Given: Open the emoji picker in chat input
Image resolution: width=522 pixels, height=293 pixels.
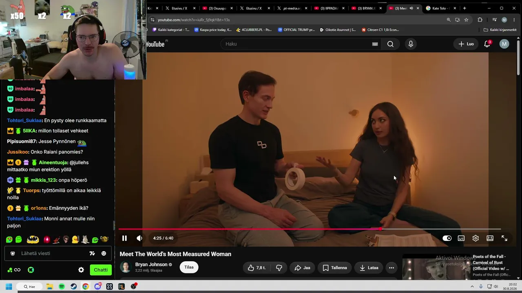Looking at the screenshot, I should click(104, 254).
